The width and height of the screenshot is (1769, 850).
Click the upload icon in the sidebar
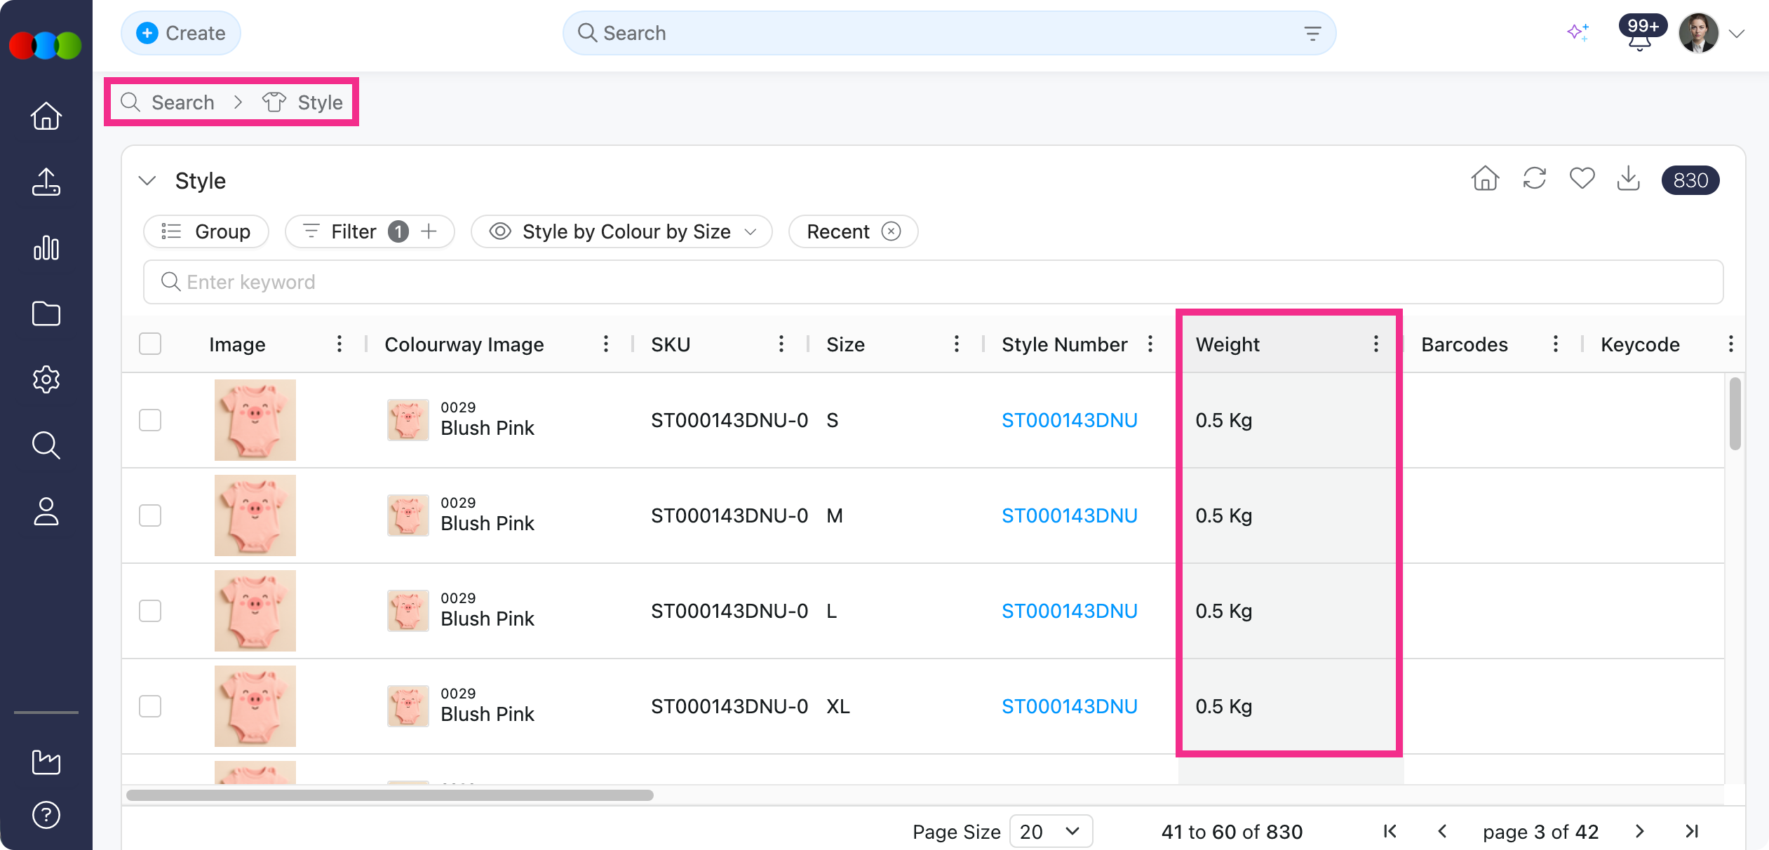46,182
